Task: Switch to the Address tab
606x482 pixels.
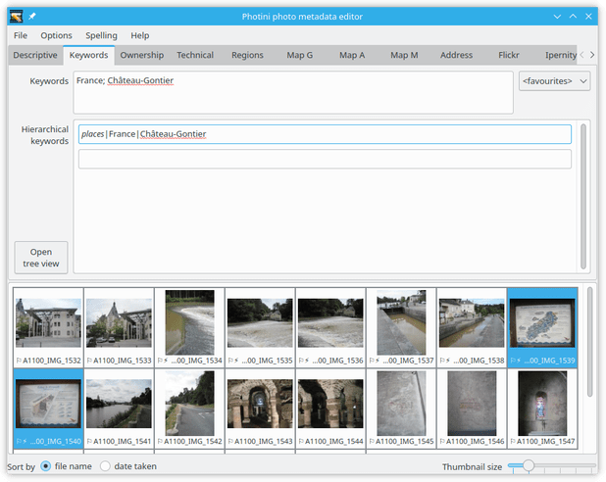Action: click(456, 55)
